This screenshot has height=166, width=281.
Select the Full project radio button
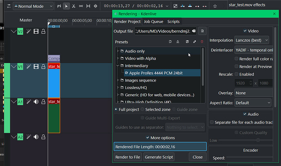[116, 109]
